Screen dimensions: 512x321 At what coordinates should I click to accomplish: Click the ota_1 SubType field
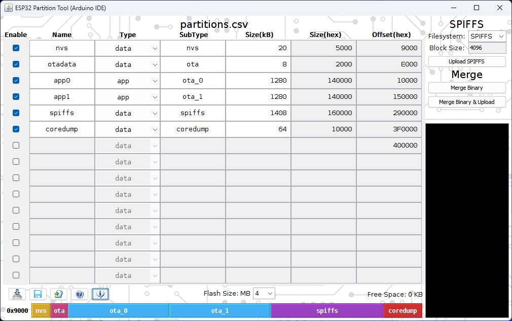point(193,97)
